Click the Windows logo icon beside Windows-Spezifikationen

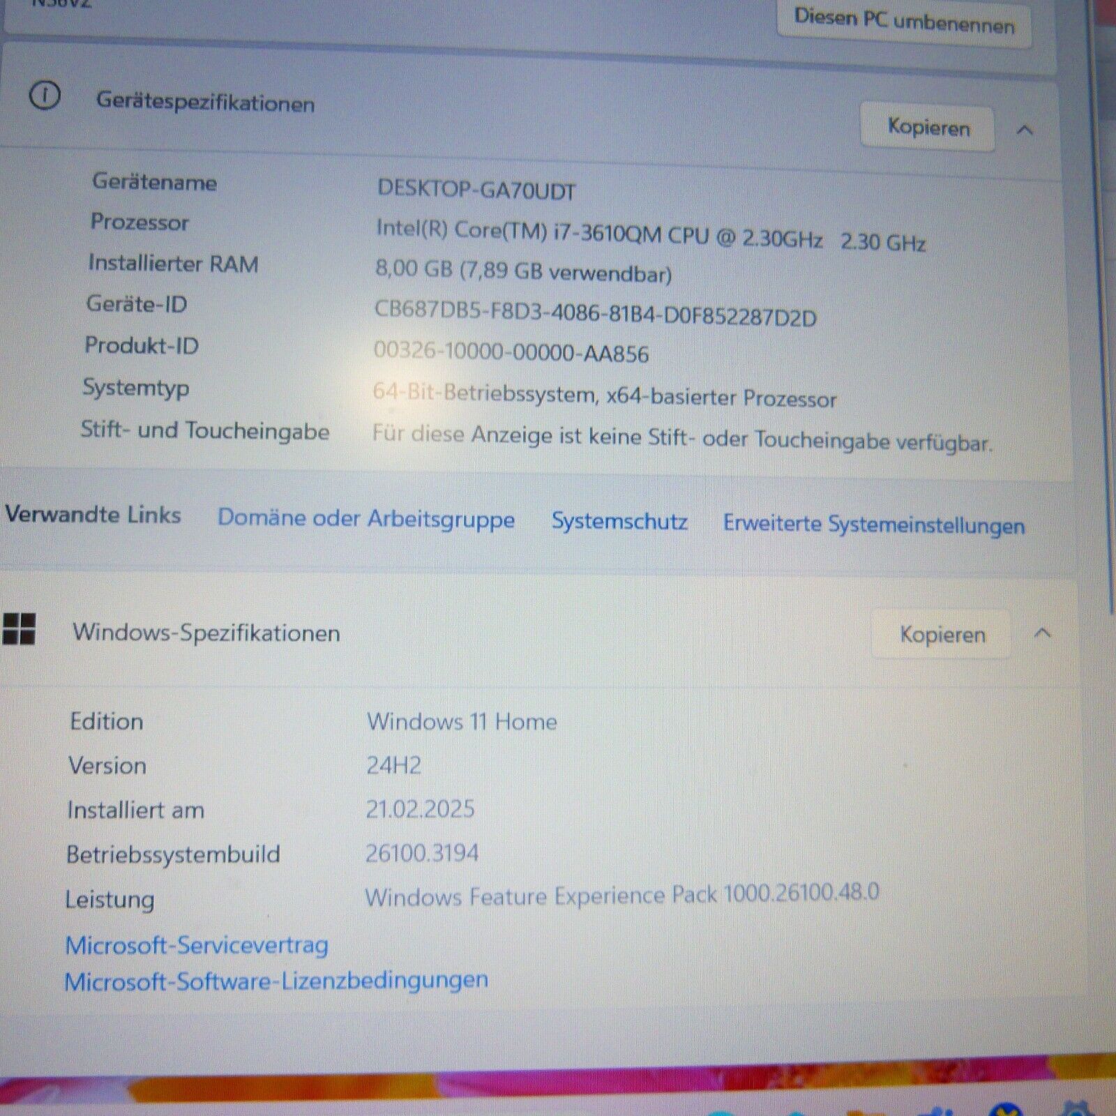19,629
